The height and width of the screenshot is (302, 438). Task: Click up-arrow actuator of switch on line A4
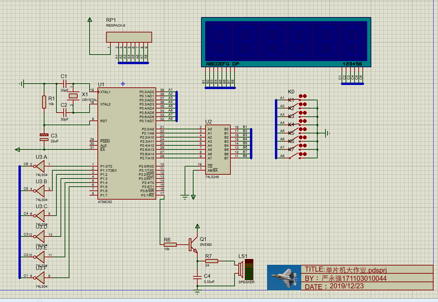[305, 121]
